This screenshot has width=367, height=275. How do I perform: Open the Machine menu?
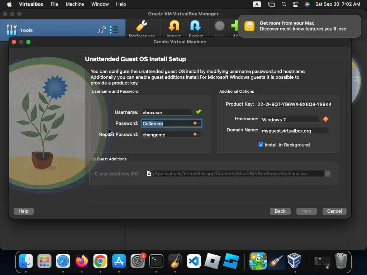[x=75, y=4]
